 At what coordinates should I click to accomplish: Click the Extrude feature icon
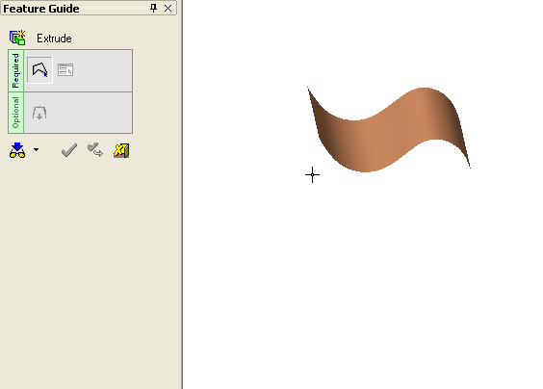17,38
